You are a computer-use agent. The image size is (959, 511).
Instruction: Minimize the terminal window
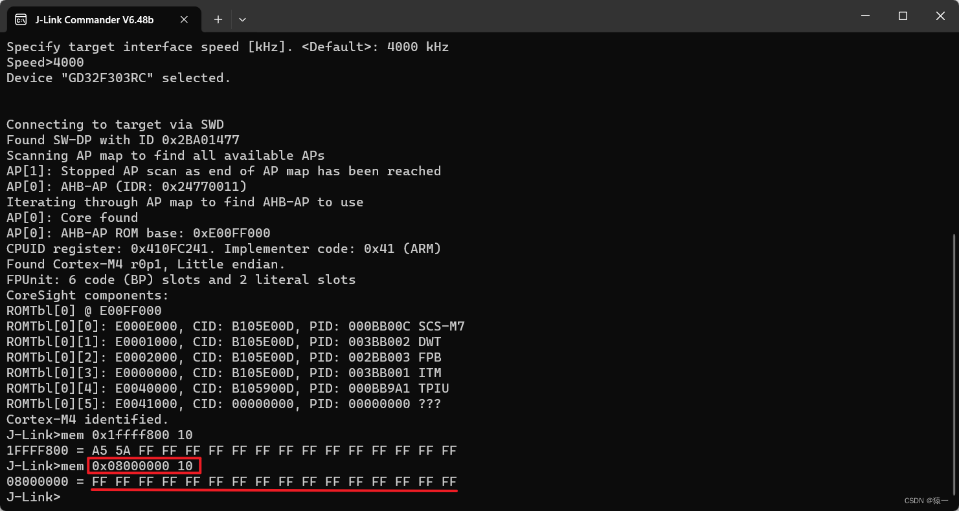click(865, 16)
